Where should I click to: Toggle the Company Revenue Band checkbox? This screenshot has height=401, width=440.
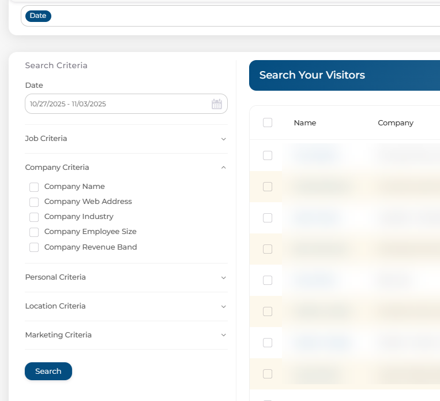point(34,247)
